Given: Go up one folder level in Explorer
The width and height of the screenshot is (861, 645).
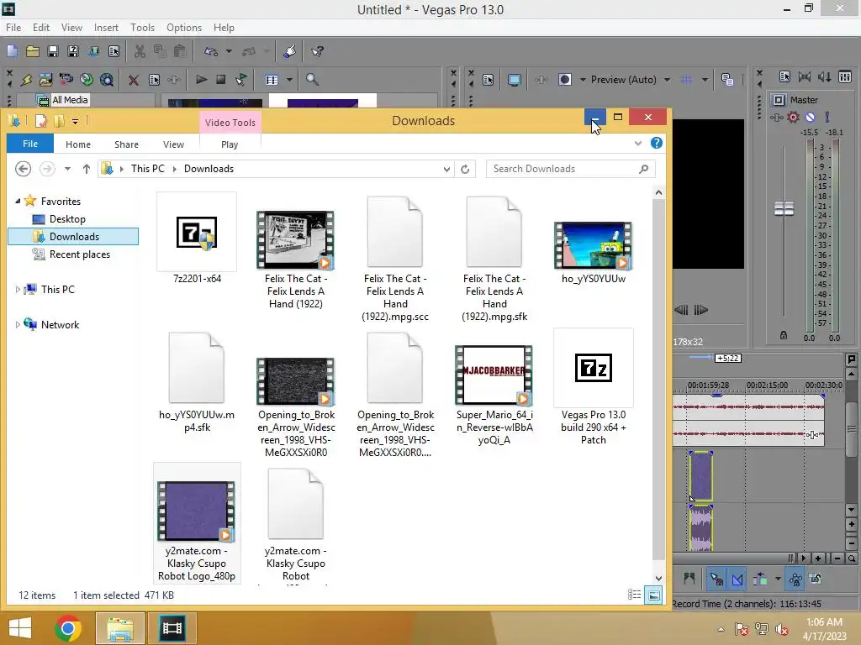Looking at the screenshot, I should point(87,169).
